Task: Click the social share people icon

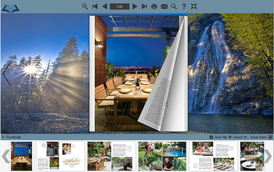Action: point(271,137)
